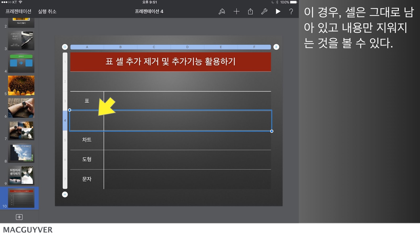Image resolution: width=420 pixels, height=236 pixels.
Task: Tap 실행 취소 to undo
Action: point(47,11)
